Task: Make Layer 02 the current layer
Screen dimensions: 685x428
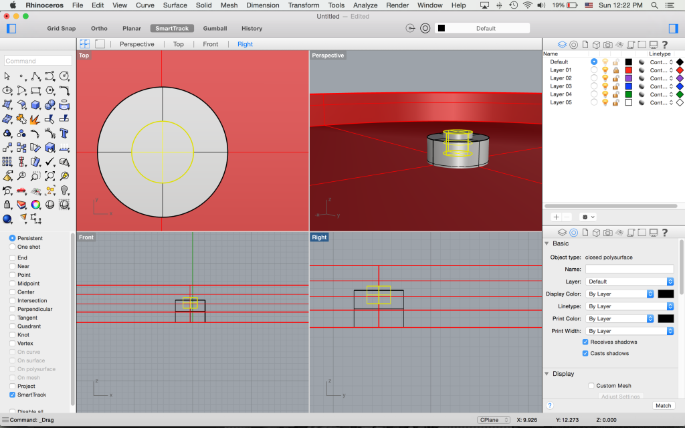Action: [x=594, y=78]
